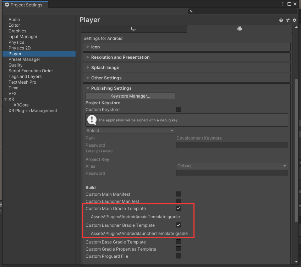The image size is (301, 267).
Task: Click the Project Key Password field
Action: point(232,173)
